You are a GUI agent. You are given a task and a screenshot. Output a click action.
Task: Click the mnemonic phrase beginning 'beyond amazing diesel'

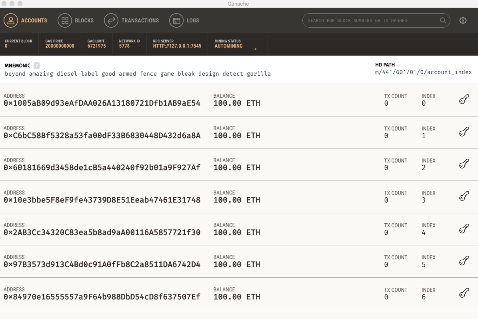tap(138, 74)
